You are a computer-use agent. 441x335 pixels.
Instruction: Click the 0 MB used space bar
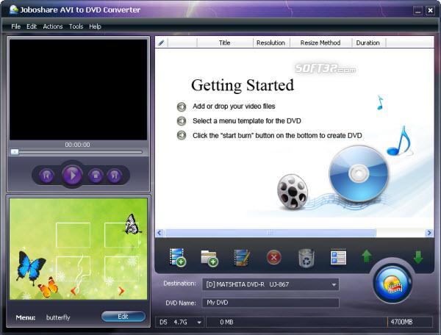pos(297,322)
